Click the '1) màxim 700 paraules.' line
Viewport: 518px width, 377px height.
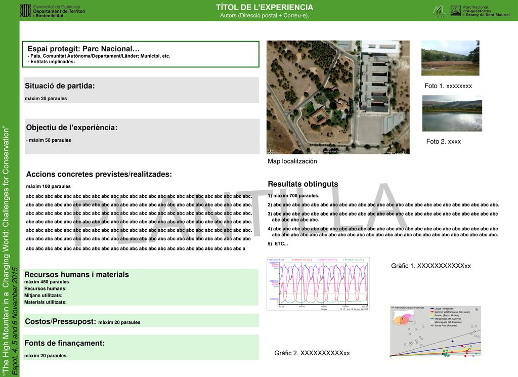pyautogui.click(x=294, y=196)
